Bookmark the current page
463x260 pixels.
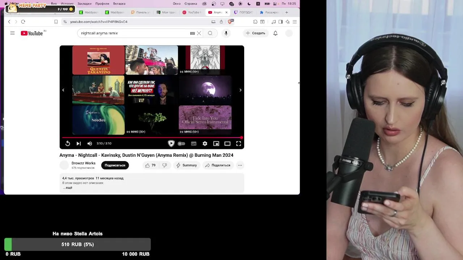(x=56, y=22)
